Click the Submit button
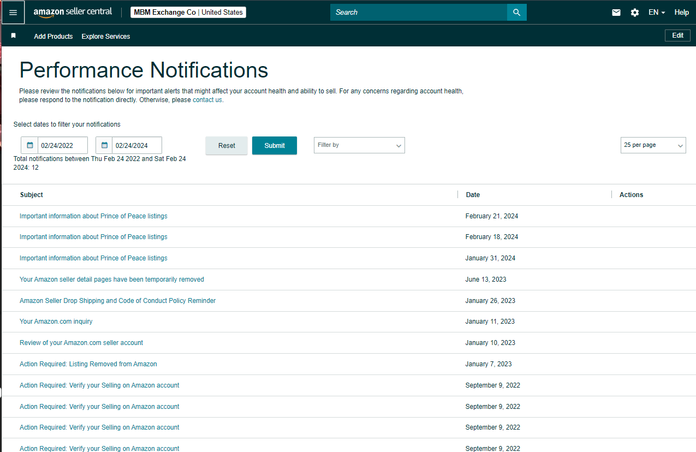Image resolution: width=696 pixels, height=452 pixels. click(x=275, y=146)
